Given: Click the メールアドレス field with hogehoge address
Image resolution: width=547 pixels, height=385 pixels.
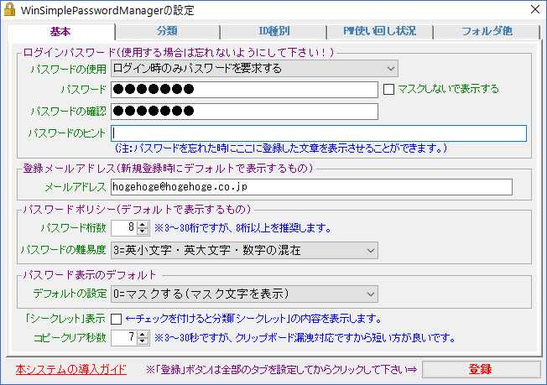Looking at the screenshot, I should click(x=311, y=187).
